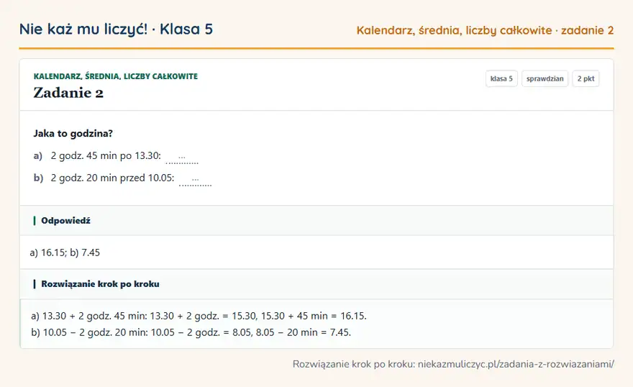Click the answer blank for part a)
Image resolution: width=633 pixels, height=387 pixels.
182,158
